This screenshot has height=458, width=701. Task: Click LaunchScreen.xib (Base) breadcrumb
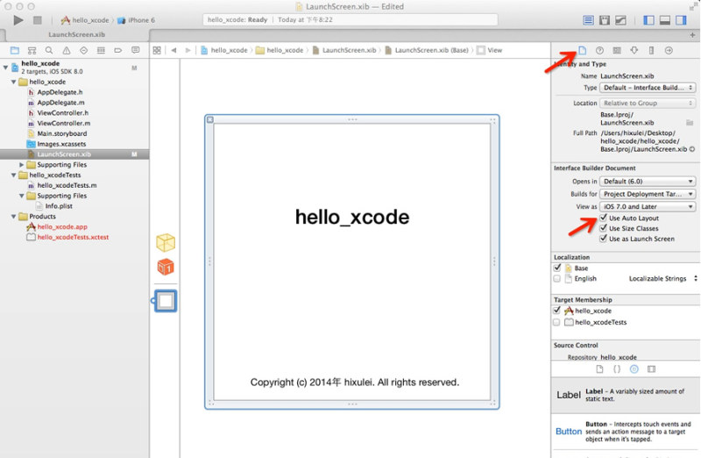[427, 50]
